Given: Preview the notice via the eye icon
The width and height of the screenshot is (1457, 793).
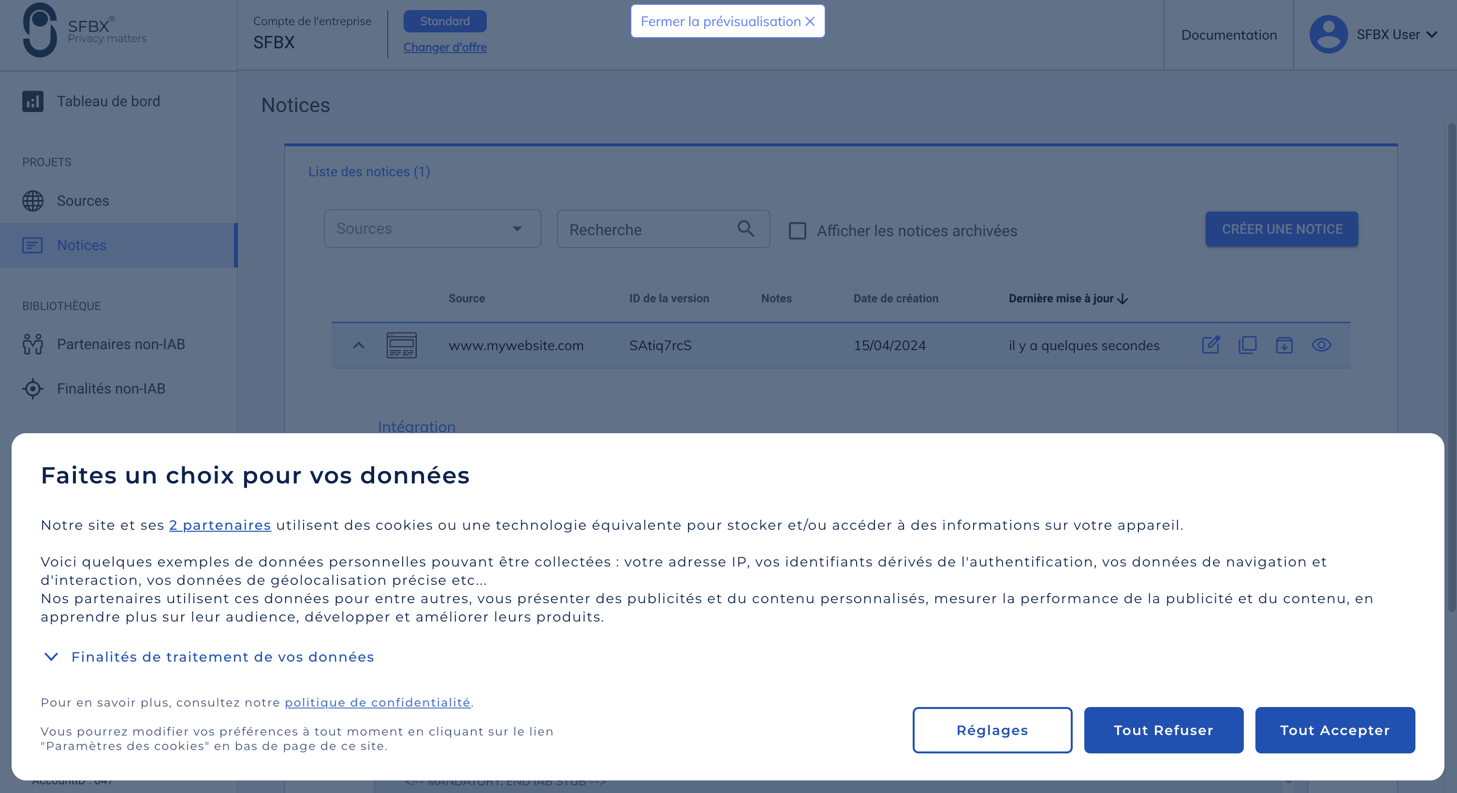Looking at the screenshot, I should 1322,345.
